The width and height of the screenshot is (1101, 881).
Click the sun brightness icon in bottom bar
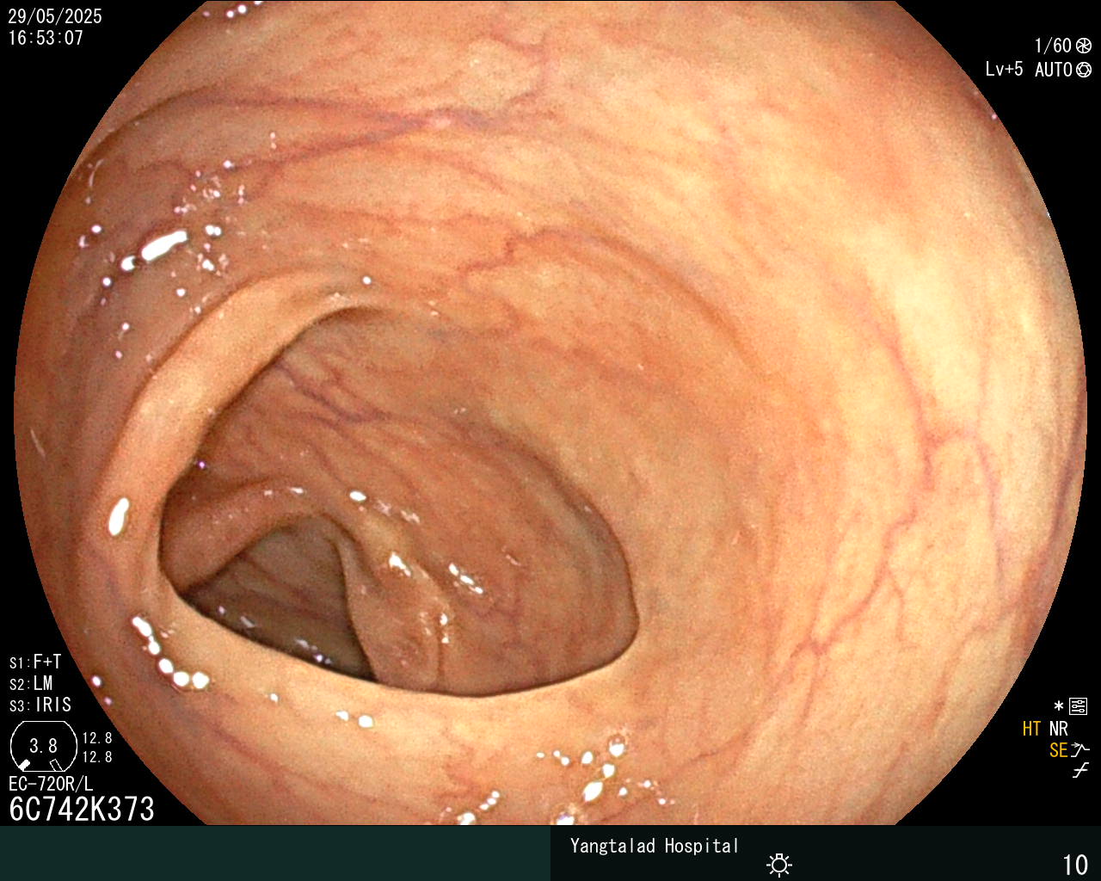click(x=779, y=864)
